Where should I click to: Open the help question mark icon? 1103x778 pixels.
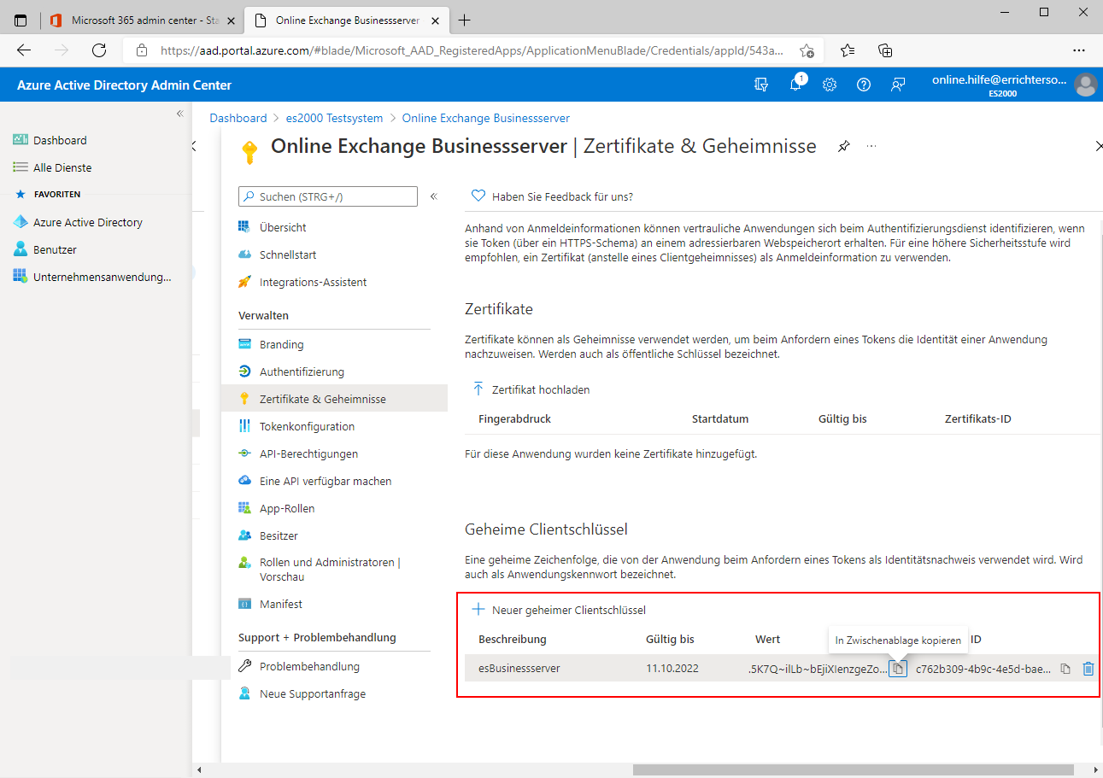[864, 85]
